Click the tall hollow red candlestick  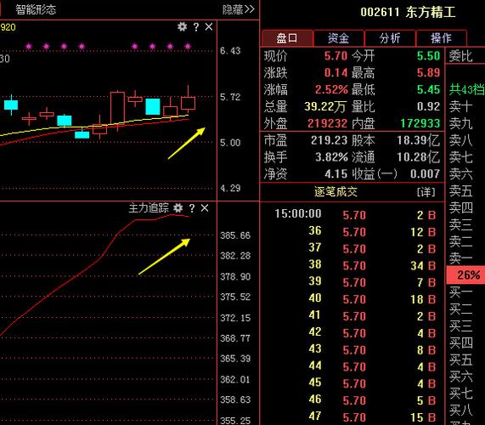coord(117,108)
